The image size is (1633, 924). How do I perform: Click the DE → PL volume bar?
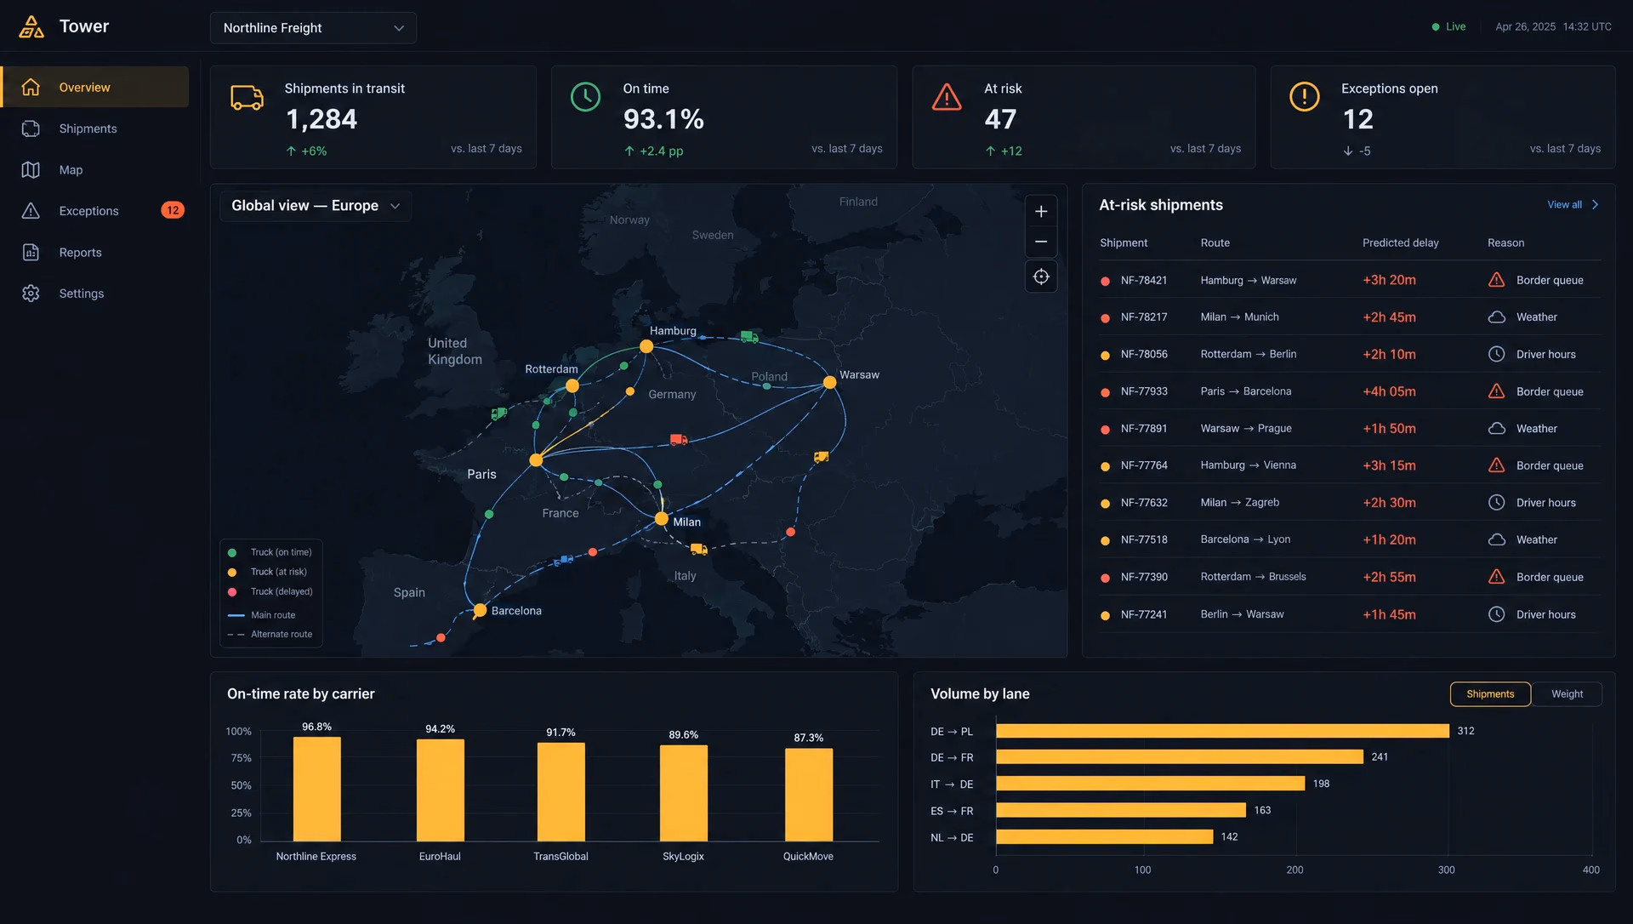tap(1222, 731)
